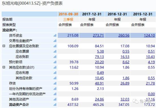
Task: Open 应收账款 value 79.13 link
Action: click(x=99, y=57)
